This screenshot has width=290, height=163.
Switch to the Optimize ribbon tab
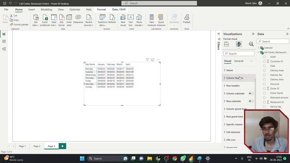[x=75, y=10]
